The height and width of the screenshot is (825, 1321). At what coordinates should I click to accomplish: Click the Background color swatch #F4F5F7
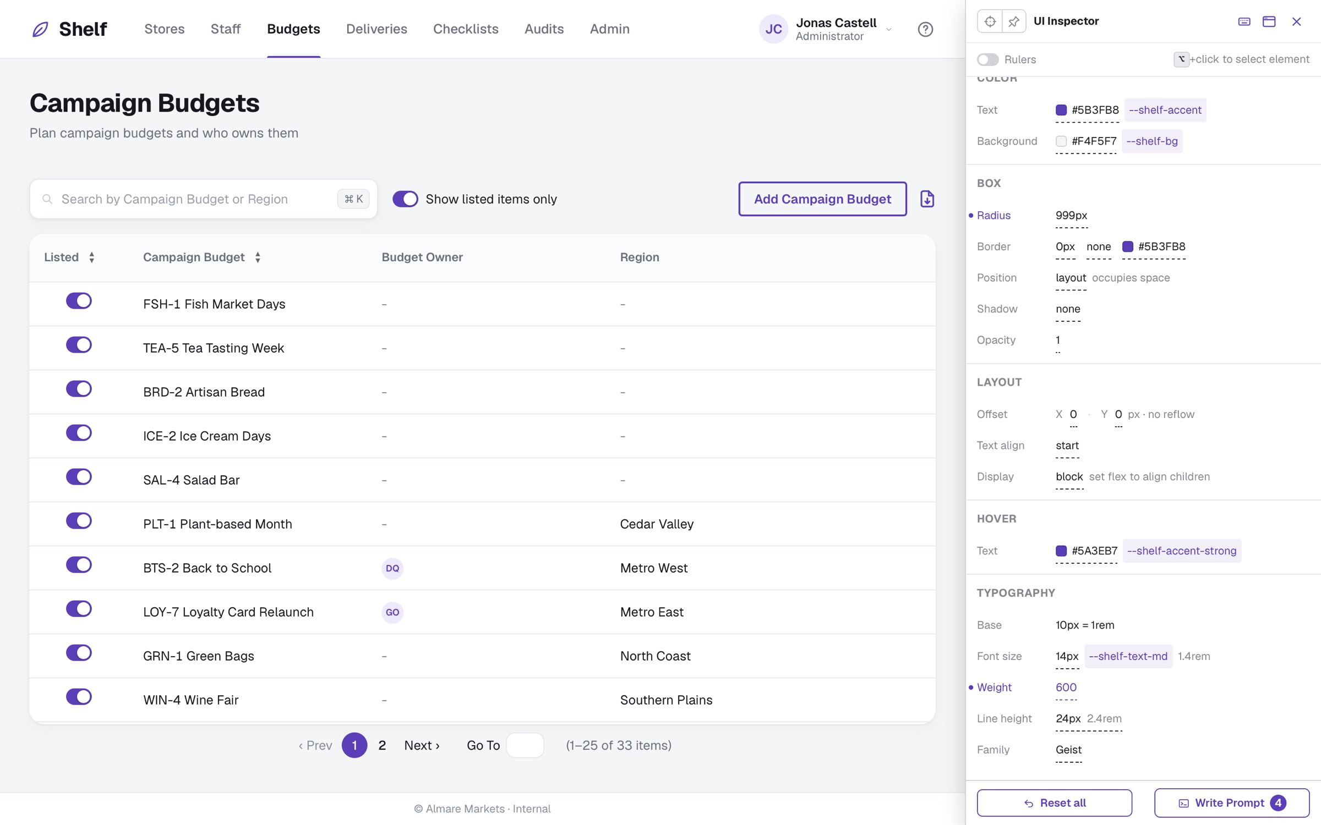(x=1061, y=141)
